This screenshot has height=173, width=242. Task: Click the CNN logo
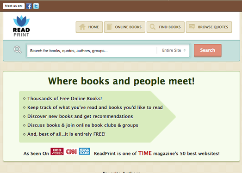pos(71,152)
